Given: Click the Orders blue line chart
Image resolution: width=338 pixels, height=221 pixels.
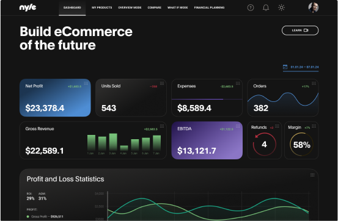Looking at the screenshot, I should [283, 99].
